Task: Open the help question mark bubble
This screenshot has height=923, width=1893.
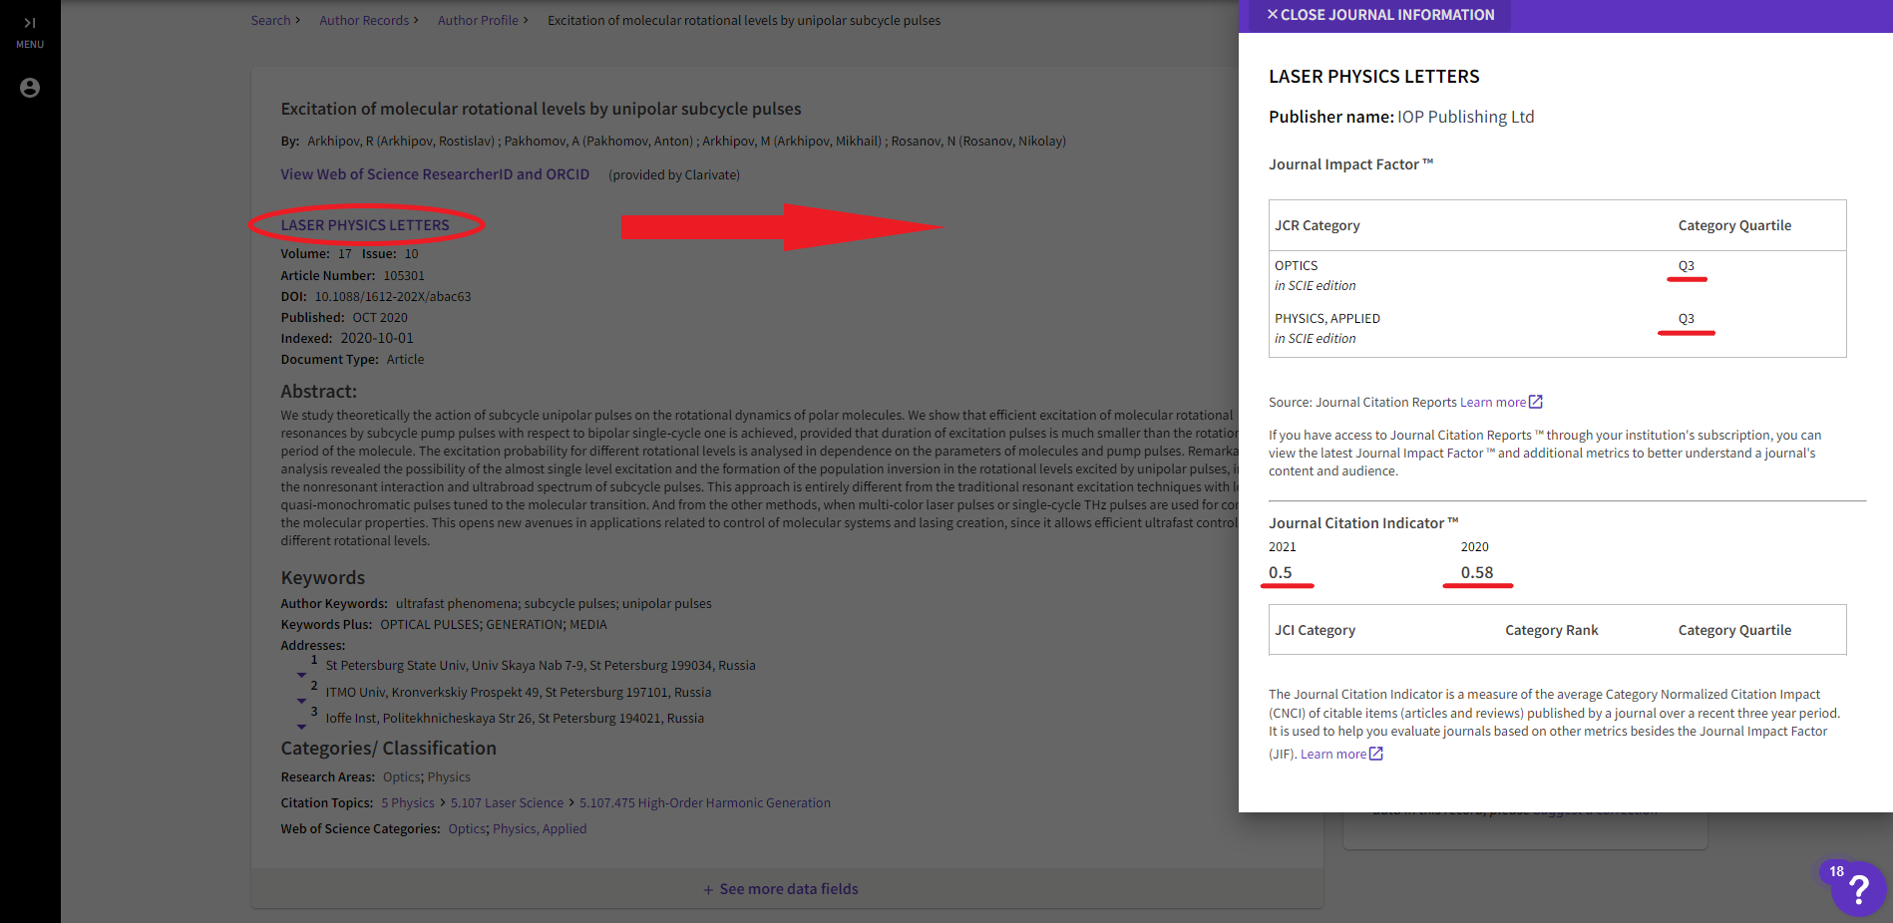Action: coord(1858,889)
